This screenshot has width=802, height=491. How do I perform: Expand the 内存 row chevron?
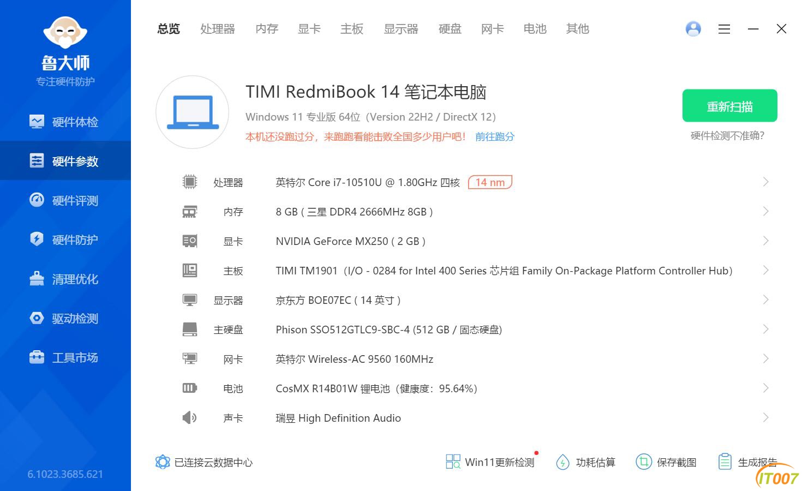pos(765,211)
